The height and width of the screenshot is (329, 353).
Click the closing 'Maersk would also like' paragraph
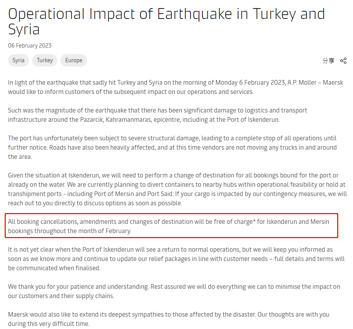(169, 319)
